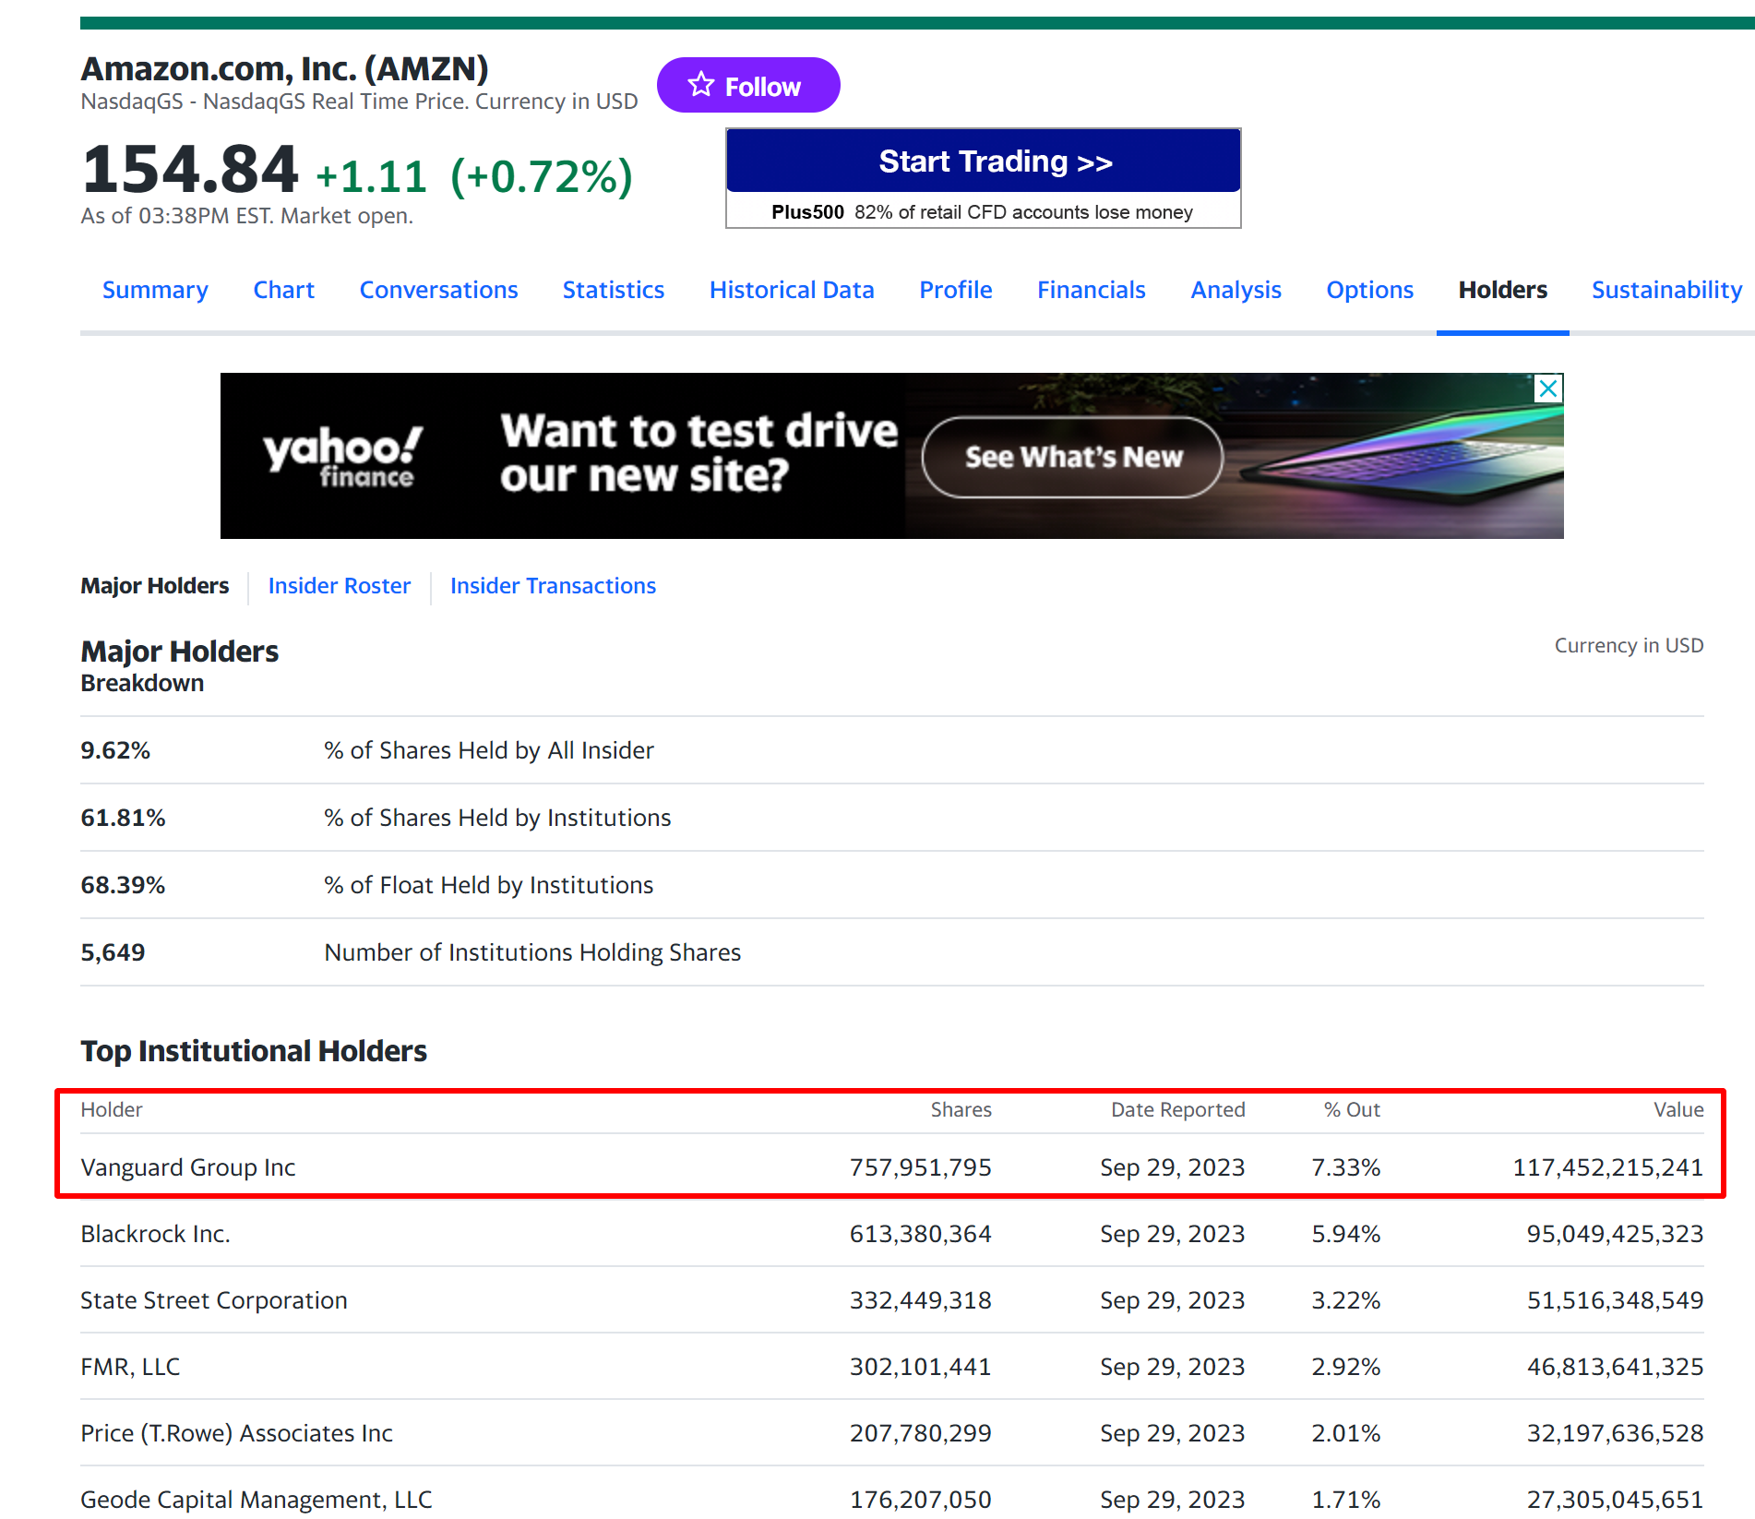Open the Historical Data tab

tap(792, 290)
